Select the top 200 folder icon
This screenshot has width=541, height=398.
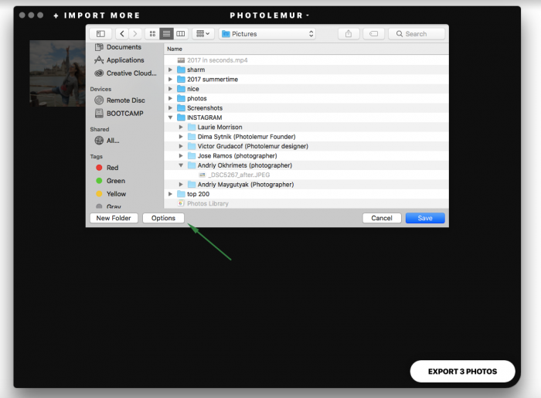pos(181,194)
